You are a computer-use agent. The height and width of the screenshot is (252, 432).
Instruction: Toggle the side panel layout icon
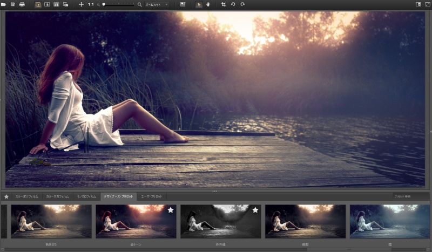click(x=418, y=4)
